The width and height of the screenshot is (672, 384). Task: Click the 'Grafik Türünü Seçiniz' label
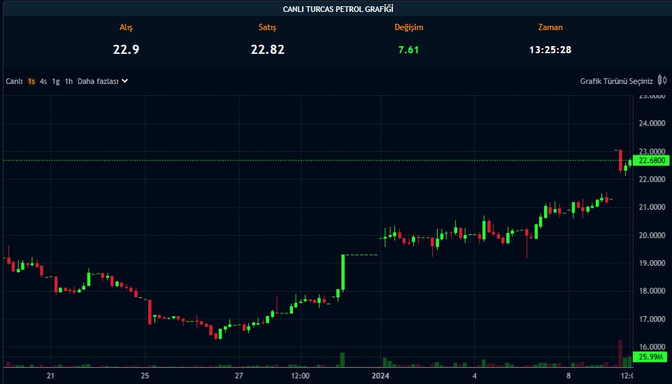tap(616, 81)
